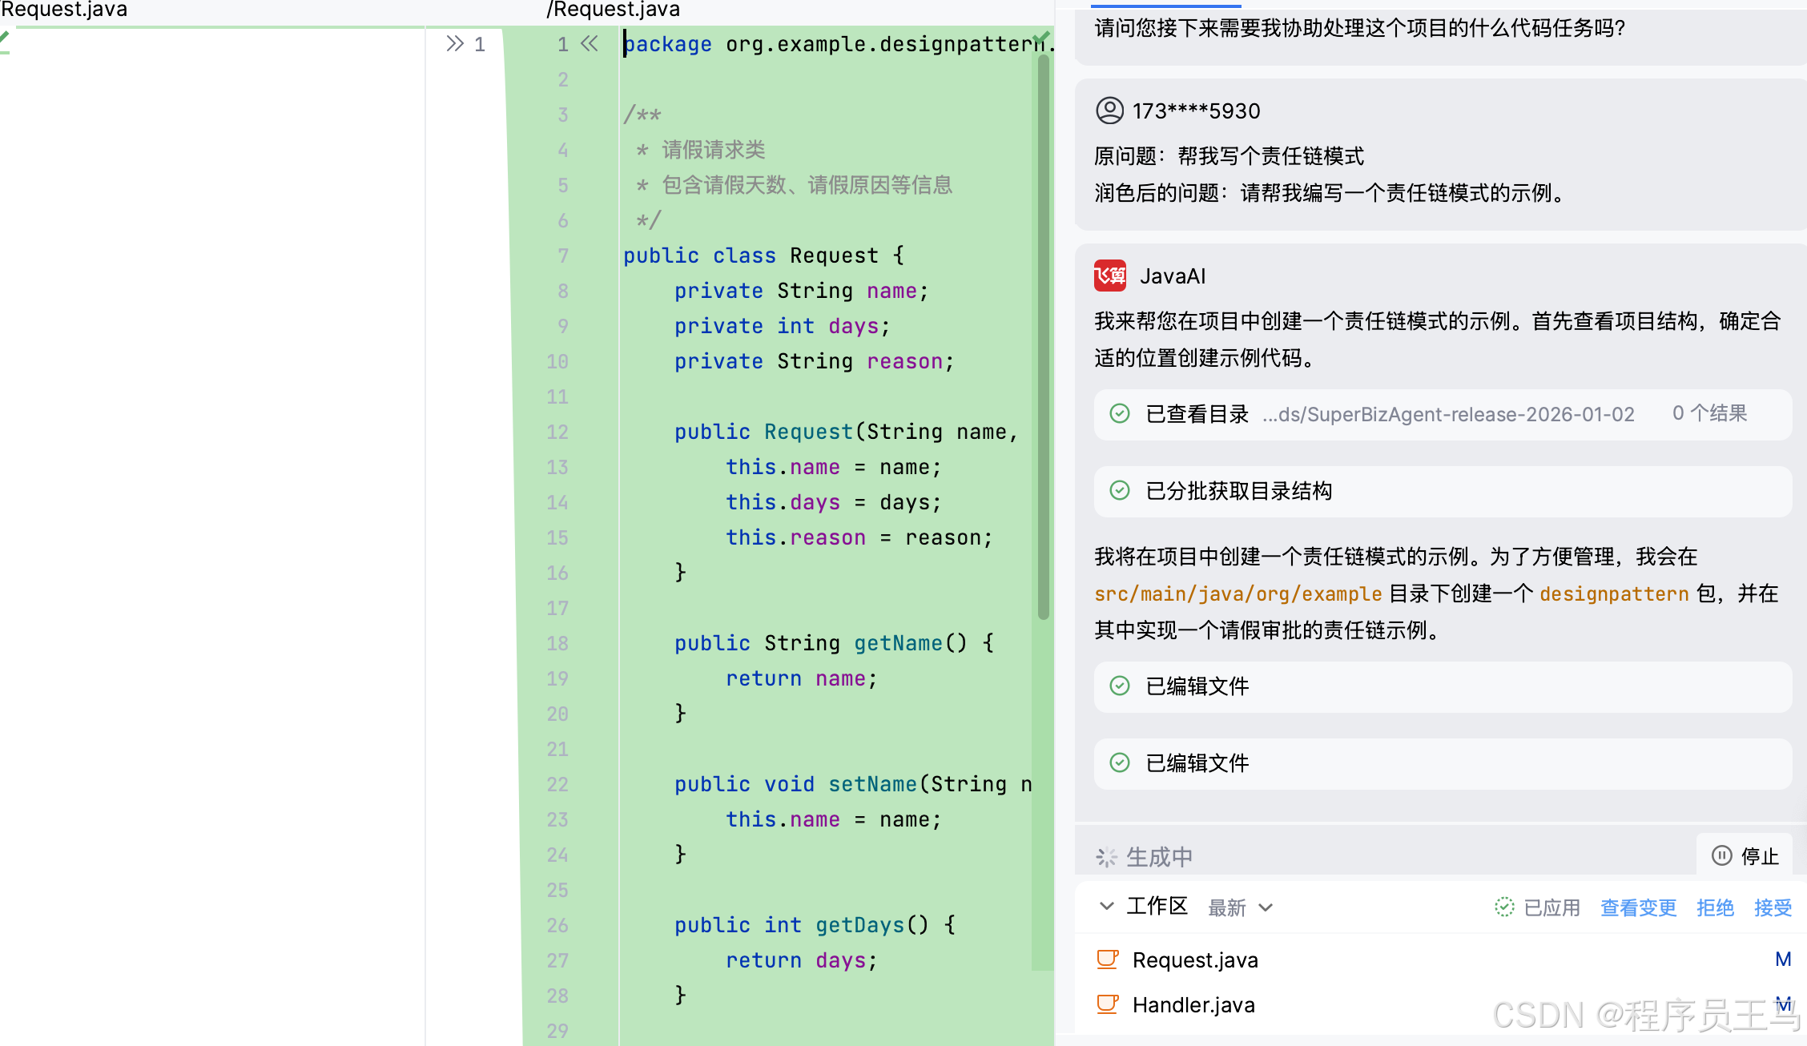Click the Java file icon next to Handler.java
The height and width of the screenshot is (1046, 1807).
coord(1108,1004)
